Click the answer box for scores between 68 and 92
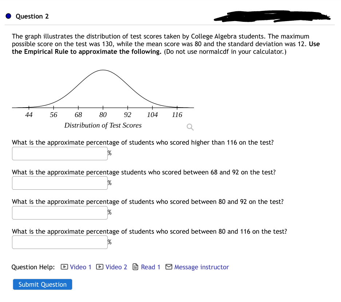 click(x=60, y=183)
